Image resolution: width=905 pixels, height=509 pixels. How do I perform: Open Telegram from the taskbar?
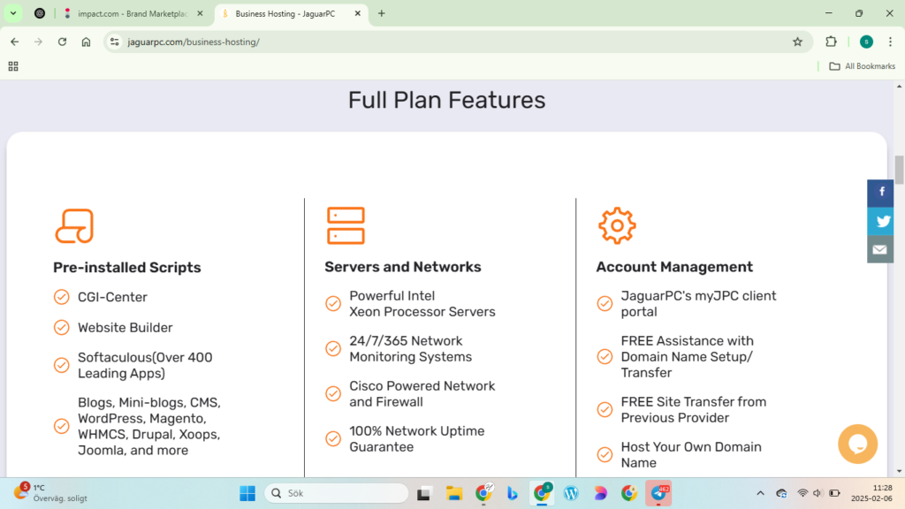[x=658, y=493]
